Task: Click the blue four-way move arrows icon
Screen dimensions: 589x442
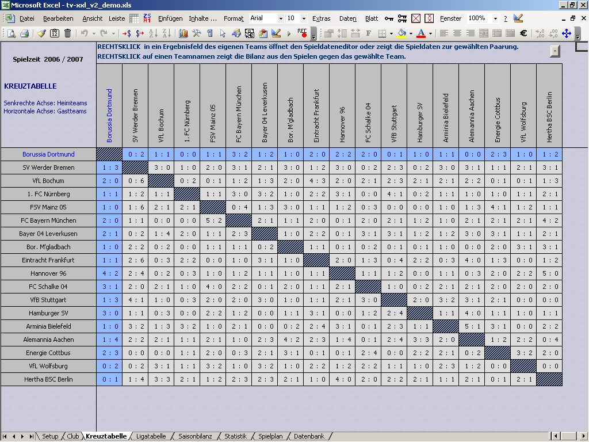Action: pyautogui.click(x=567, y=33)
